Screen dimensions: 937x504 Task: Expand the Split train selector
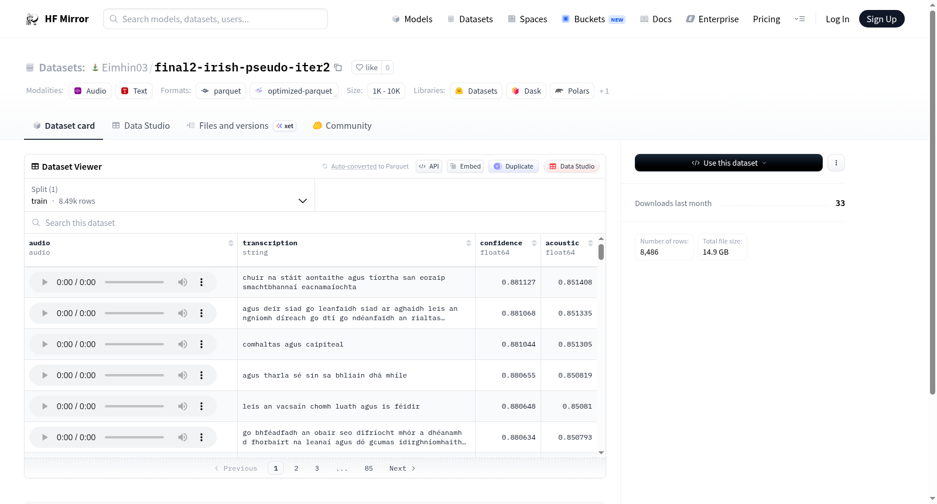(x=170, y=195)
